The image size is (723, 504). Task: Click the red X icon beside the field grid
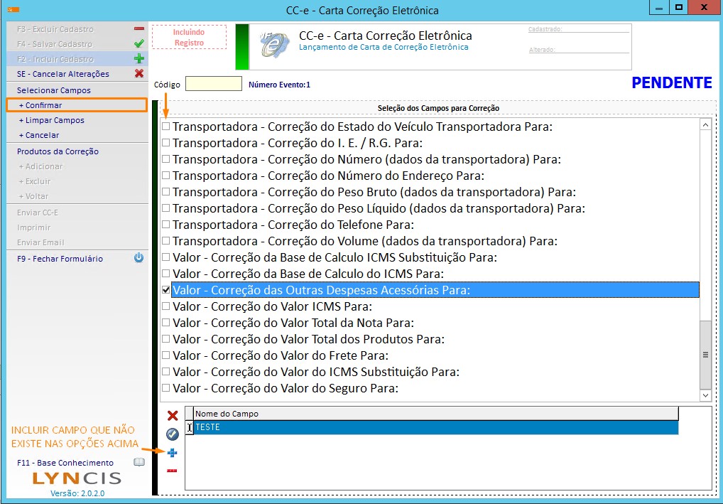click(x=172, y=416)
